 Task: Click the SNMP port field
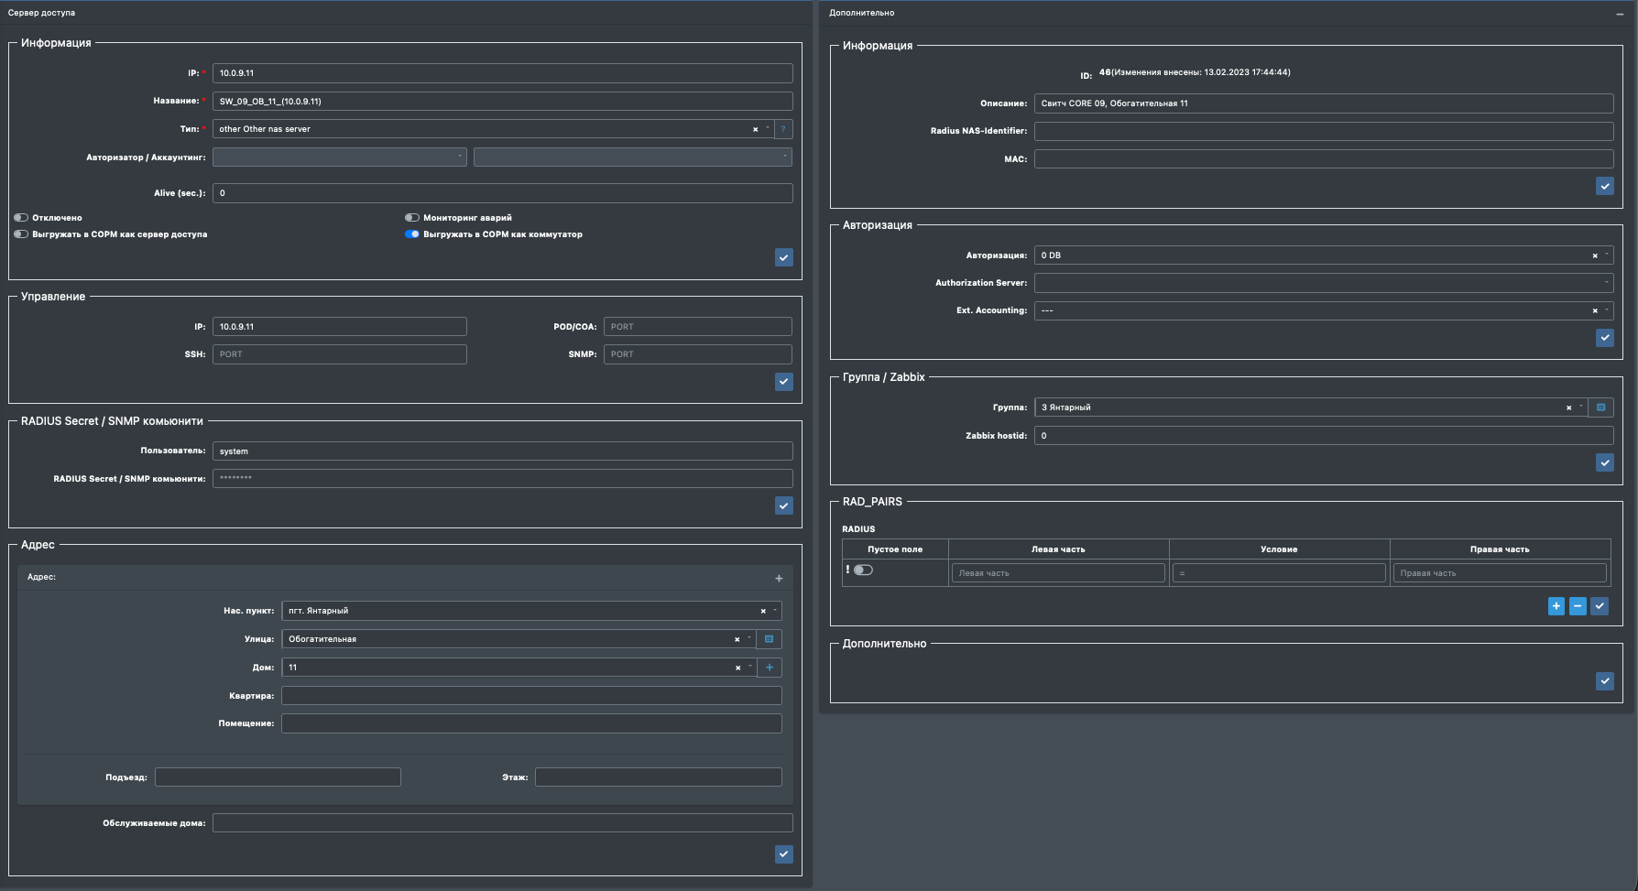[x=698, y=354]
